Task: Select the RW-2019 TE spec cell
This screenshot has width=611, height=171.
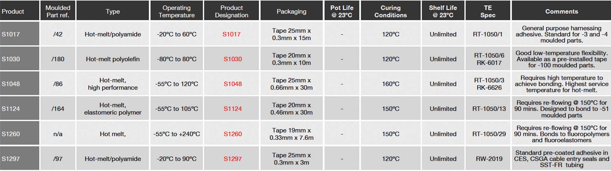Action: [489, 159]
